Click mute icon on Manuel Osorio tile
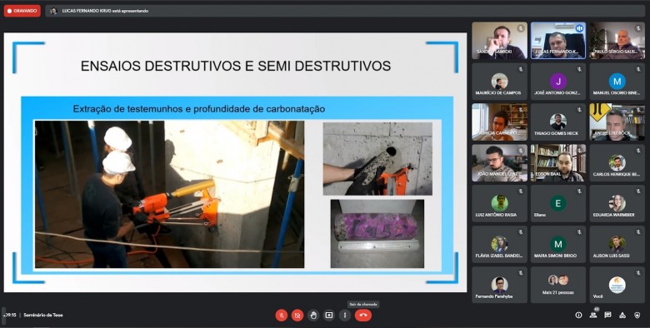 (638, 69)
